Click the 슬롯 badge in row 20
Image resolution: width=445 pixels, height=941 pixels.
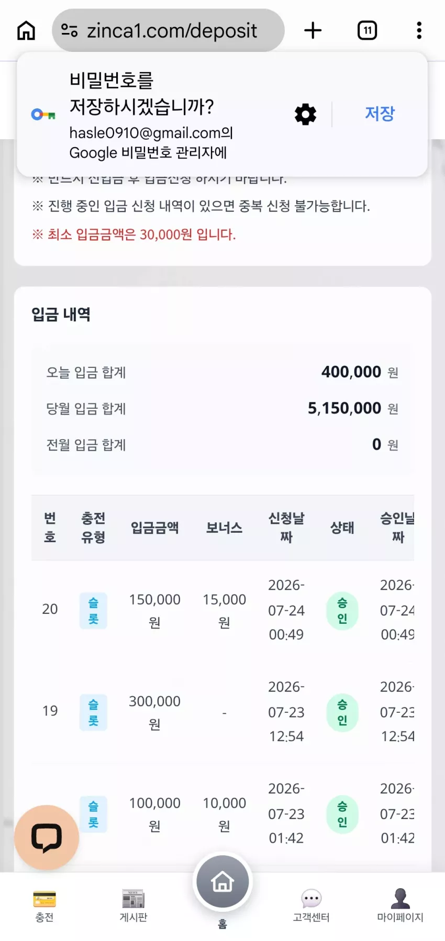[x=93, y=611]
